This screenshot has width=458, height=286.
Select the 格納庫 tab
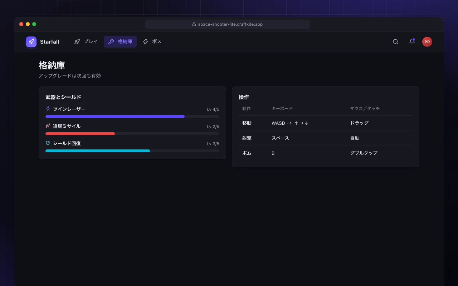click(x=120, y=41)
